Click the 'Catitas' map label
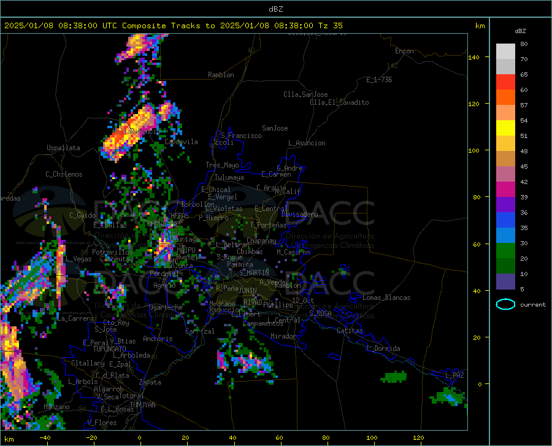The width and height of the screenshot is (552, 446). 350,331
